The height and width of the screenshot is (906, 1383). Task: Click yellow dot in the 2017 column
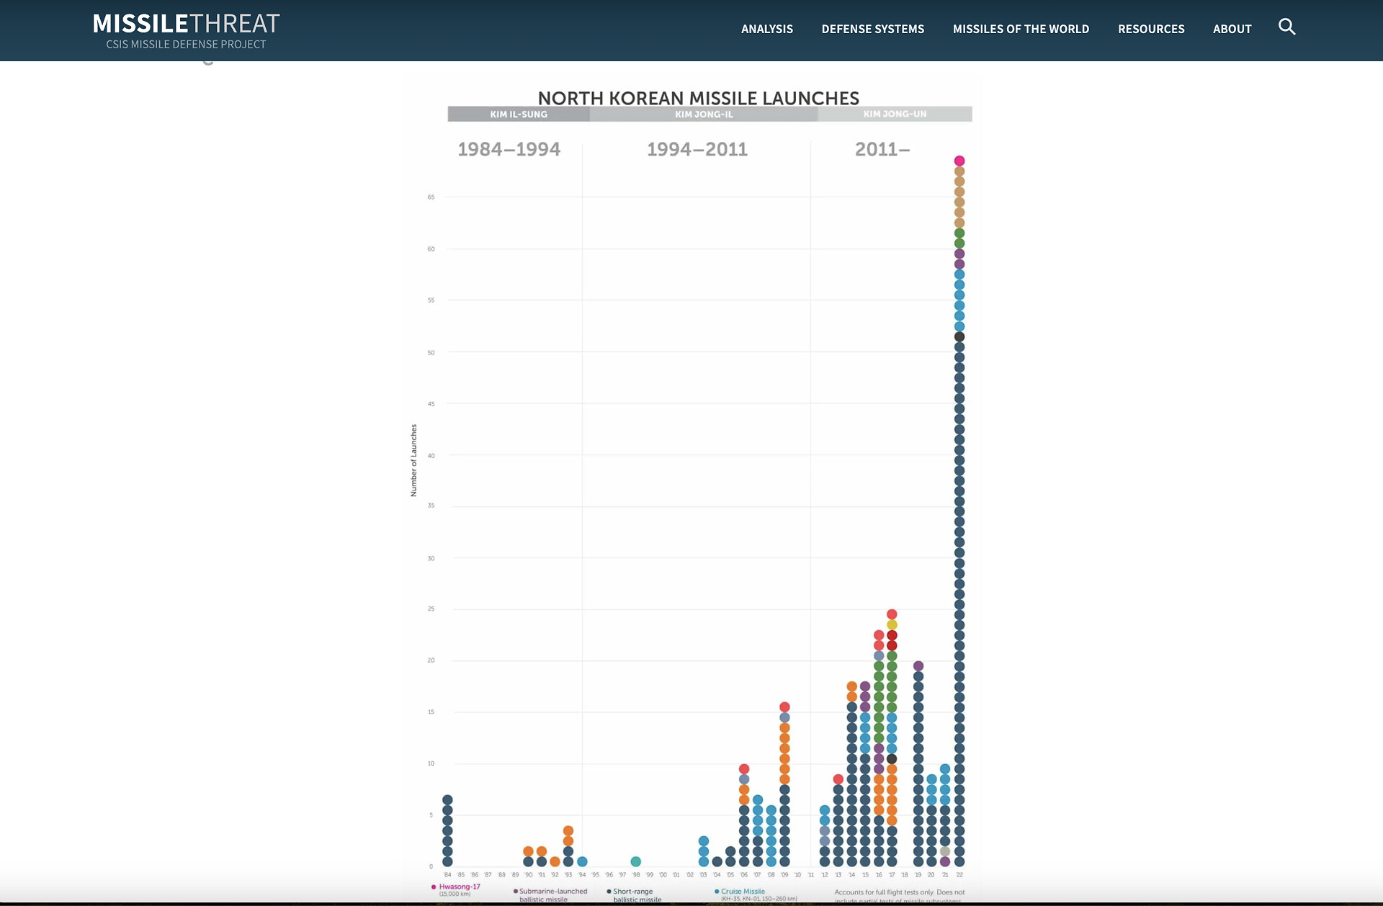pos(892,625)
